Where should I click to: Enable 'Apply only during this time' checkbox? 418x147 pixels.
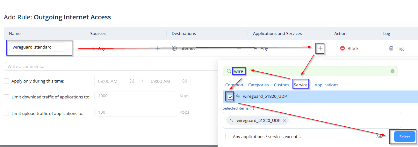(6, 81)
